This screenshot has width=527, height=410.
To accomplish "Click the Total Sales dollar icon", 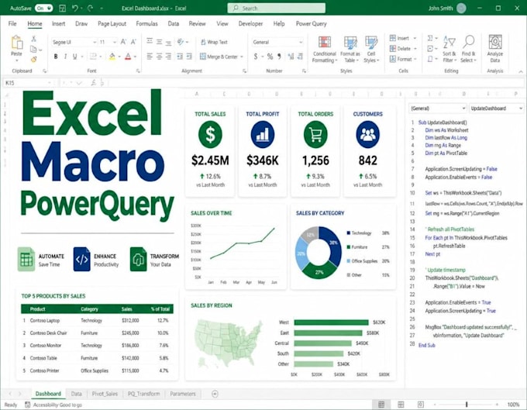I will pyautogui.click(x=210, y=134).
